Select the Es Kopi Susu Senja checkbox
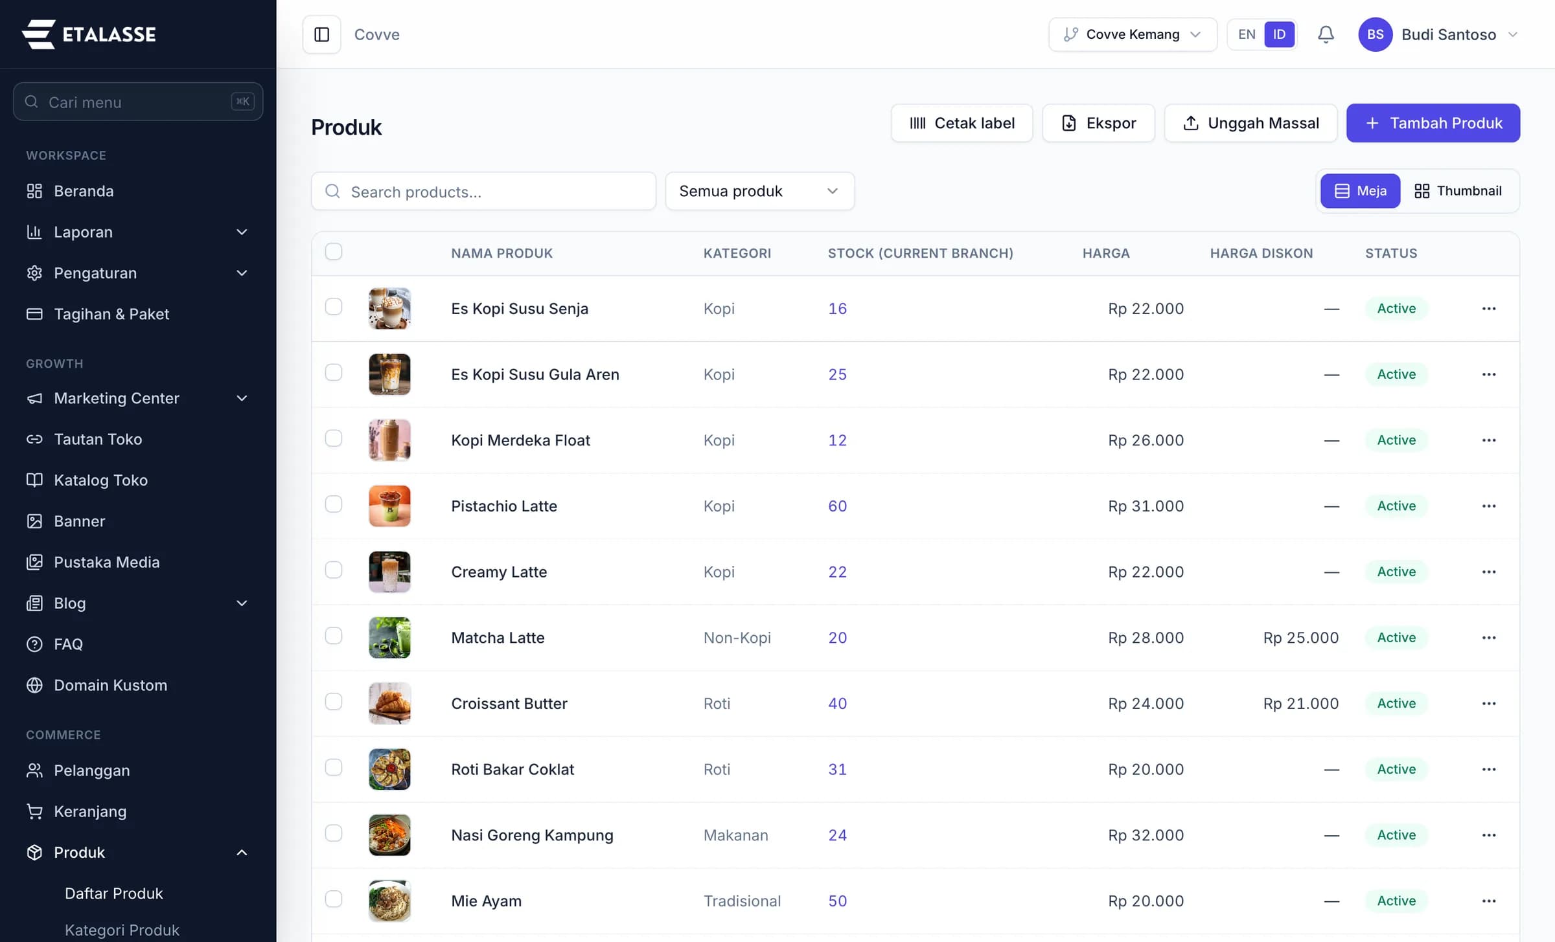This screenshot has height=942, width=1555. tap(334, 307)
